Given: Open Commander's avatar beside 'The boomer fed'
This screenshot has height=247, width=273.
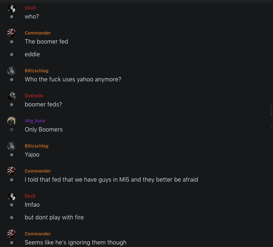Looking at the screenshot, I should tap(12, 33).
